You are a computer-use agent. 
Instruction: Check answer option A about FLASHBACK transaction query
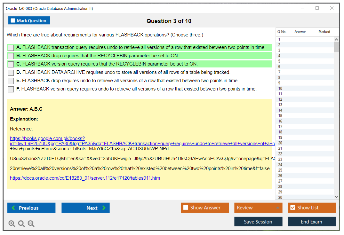[x=10, y=47]
